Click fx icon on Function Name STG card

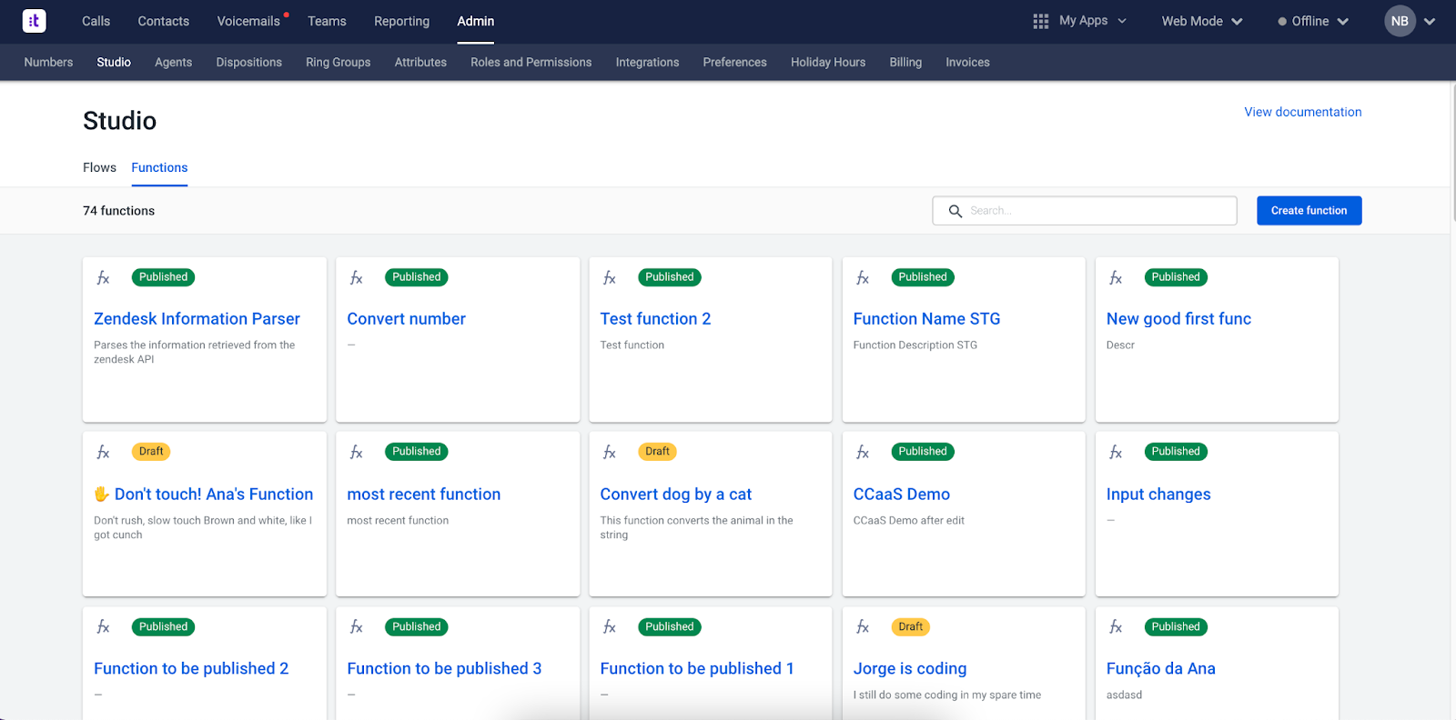coord(863,278)
